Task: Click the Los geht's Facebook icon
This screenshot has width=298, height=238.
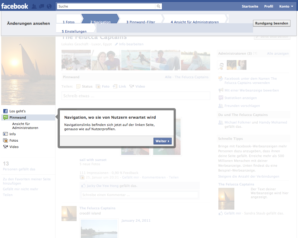Action: tap(5, 111)
